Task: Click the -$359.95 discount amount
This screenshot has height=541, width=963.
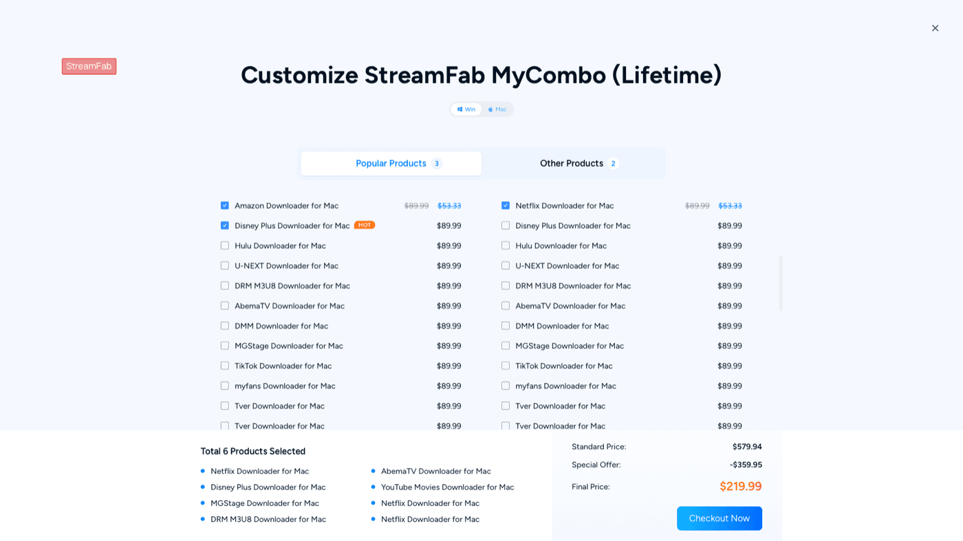Action: pos(746,465)
